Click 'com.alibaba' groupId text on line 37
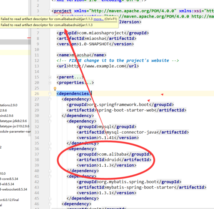Viewport: 214px width, 209px height. tap(113, 155)
